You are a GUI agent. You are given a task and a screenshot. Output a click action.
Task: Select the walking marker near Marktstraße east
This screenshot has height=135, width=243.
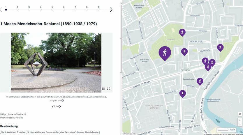(220, 48)
